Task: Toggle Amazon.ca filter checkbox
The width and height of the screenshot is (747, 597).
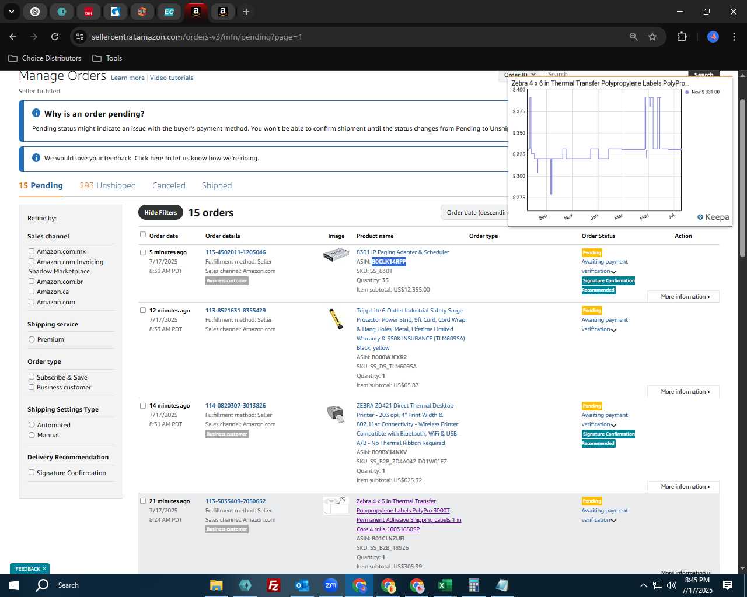Action: [32, 292]
